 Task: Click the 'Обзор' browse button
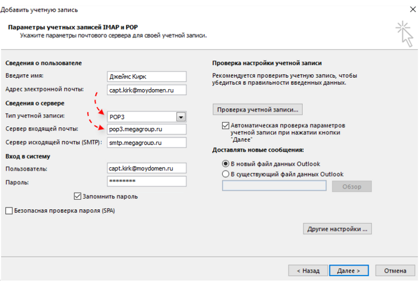click(x=353, y=186)
